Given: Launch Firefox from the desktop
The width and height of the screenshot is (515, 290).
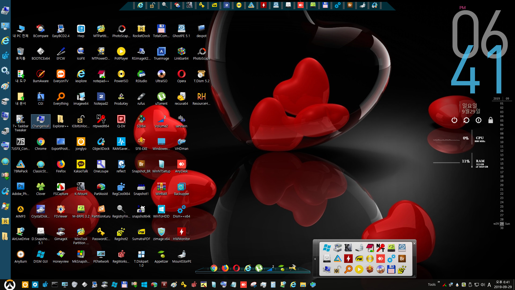Looking at the screenshot, I should [61, 166].
